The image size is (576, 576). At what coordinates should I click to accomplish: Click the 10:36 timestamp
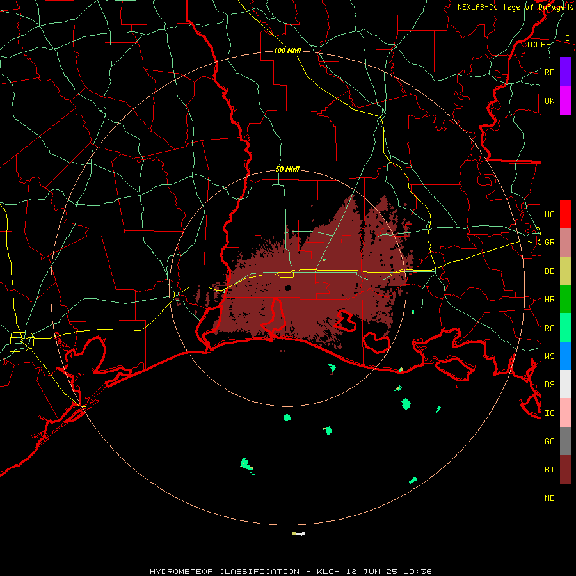tap(417, 572)
